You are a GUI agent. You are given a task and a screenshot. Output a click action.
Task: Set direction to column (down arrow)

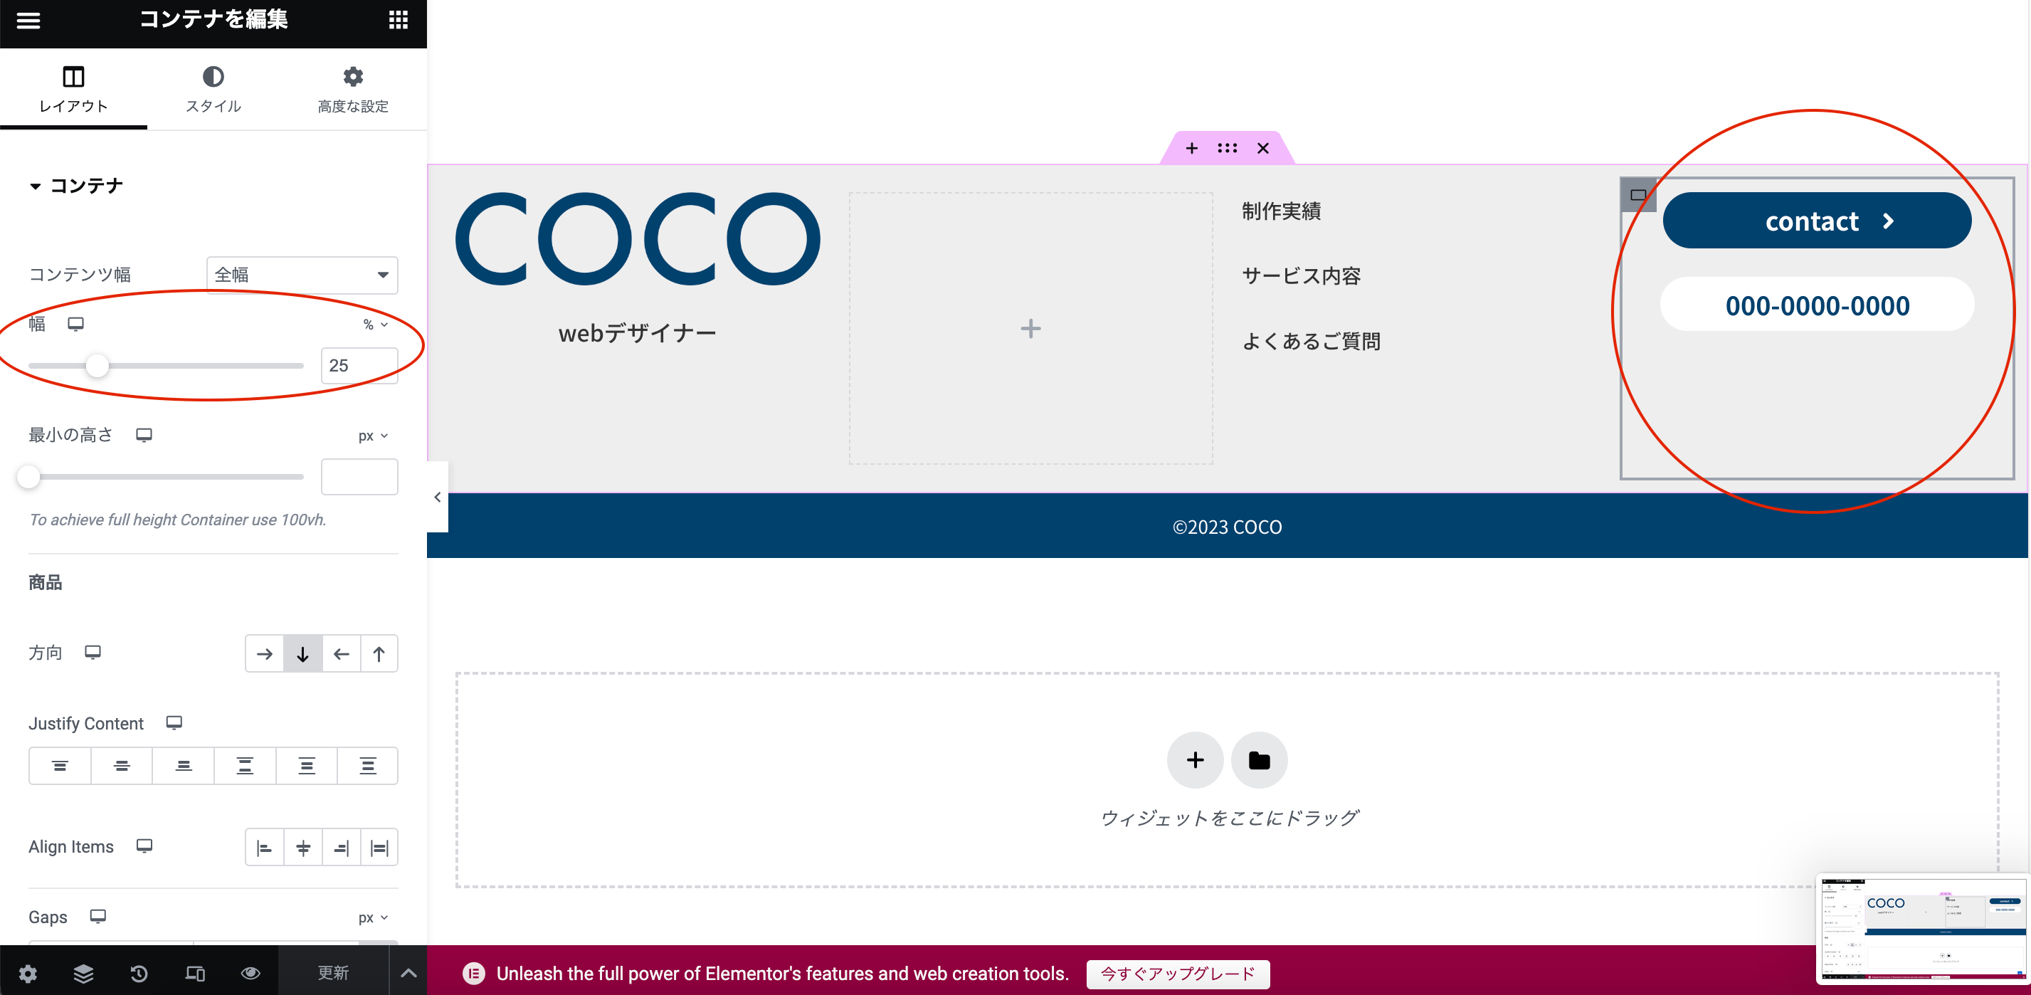pos(302,653)
